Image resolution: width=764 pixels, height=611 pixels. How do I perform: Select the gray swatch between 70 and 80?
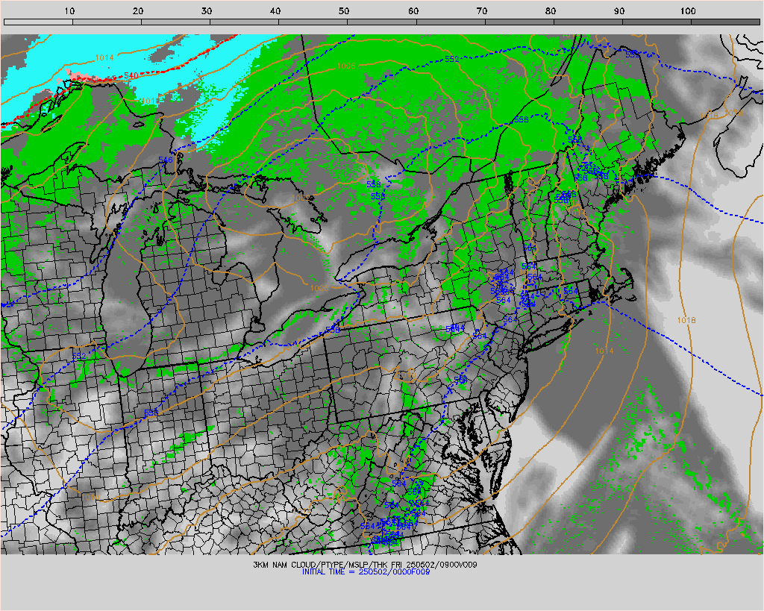pyautogui.click(x=519, y=22)
